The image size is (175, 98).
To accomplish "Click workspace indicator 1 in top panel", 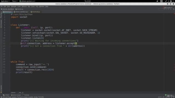I will [161, 1].
